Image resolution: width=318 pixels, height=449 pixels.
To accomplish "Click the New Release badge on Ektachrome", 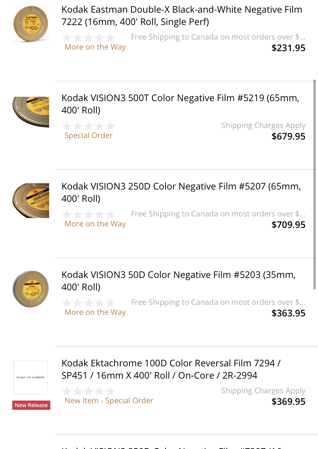I will click(31, 405).
